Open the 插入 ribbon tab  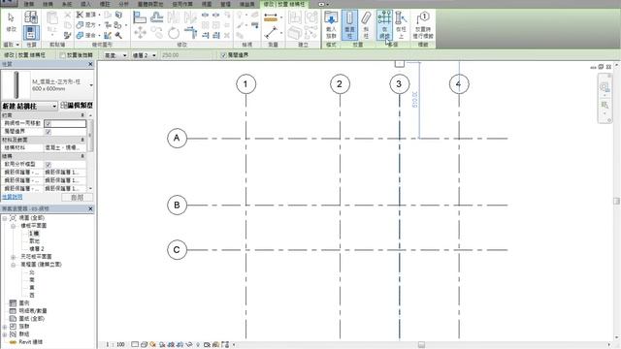coord(85,4)
